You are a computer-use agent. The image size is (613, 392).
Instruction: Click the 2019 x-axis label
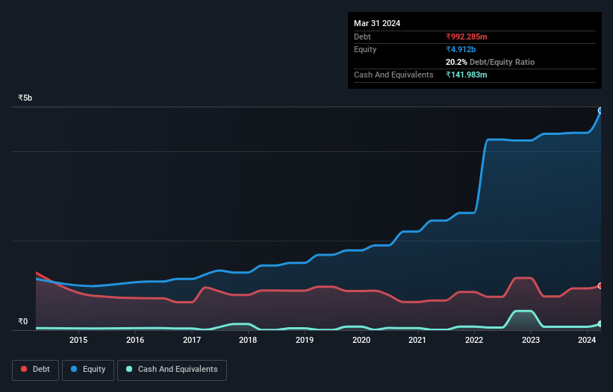point(305,340)
